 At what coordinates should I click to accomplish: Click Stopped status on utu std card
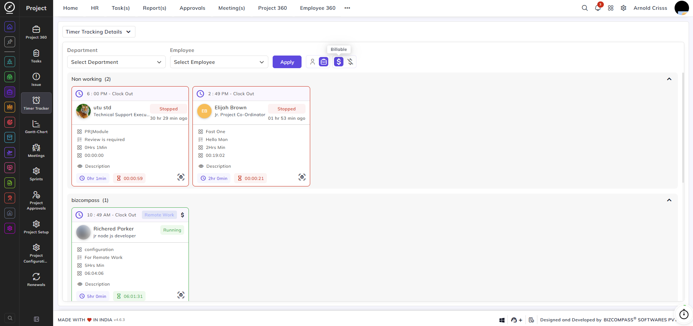pos(169,109)
